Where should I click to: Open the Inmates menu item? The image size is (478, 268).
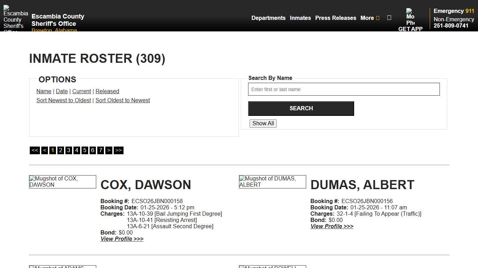[x=300, y=18]
